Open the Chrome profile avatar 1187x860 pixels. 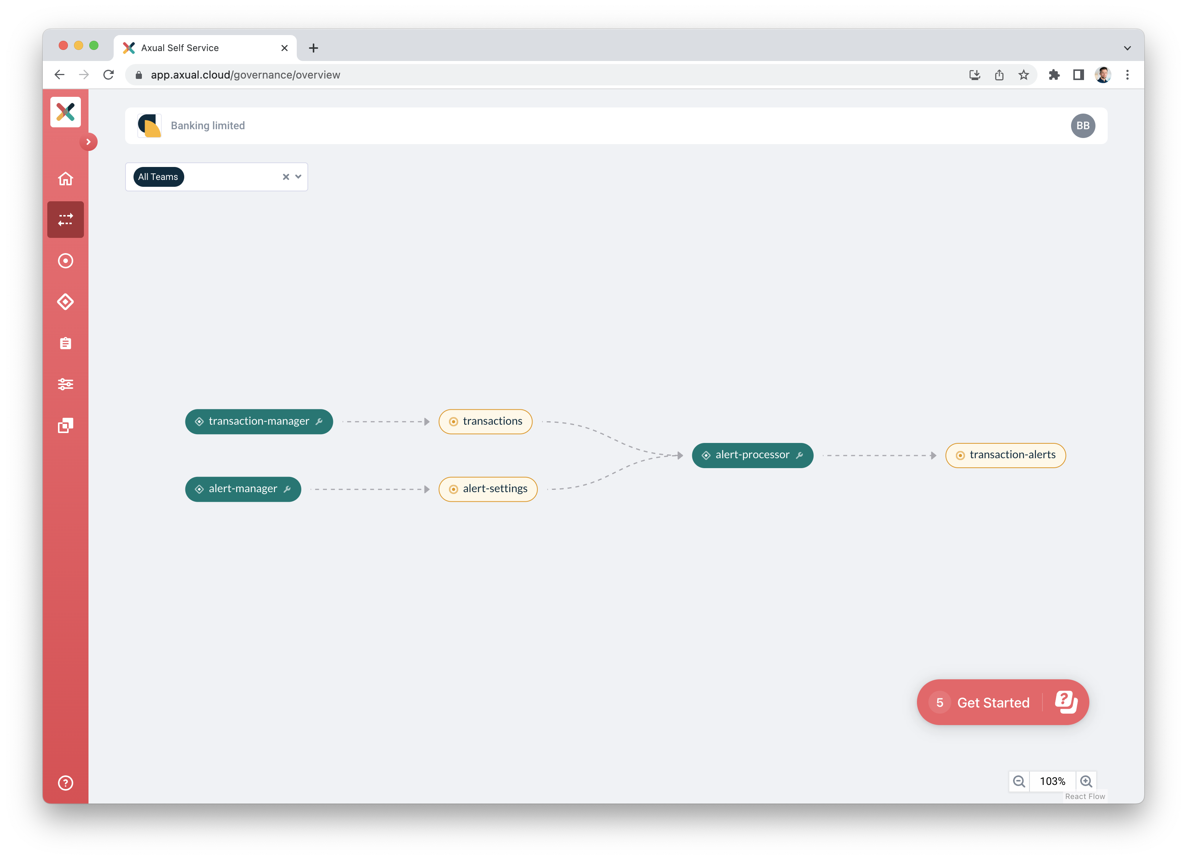[1103, 75]
